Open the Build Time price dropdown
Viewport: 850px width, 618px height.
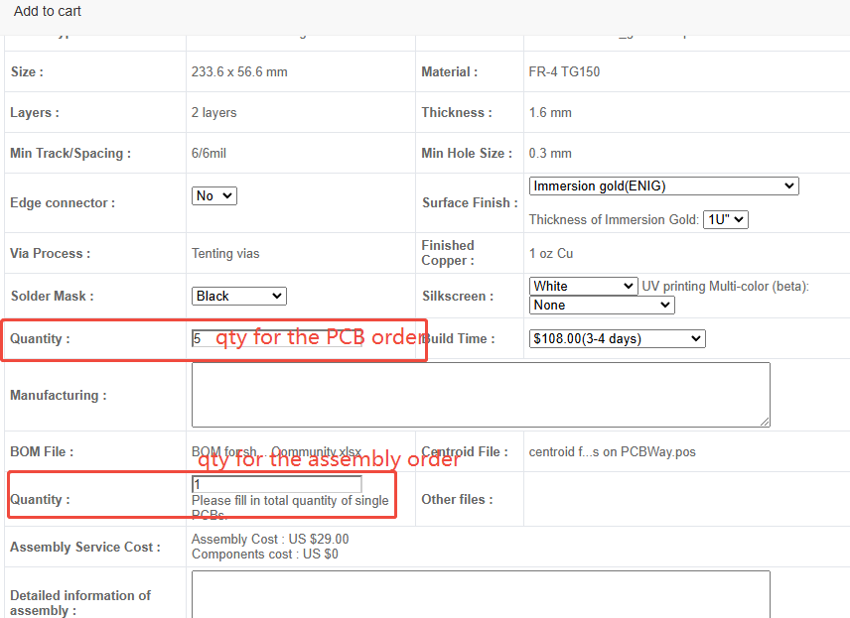coord(617,339)
